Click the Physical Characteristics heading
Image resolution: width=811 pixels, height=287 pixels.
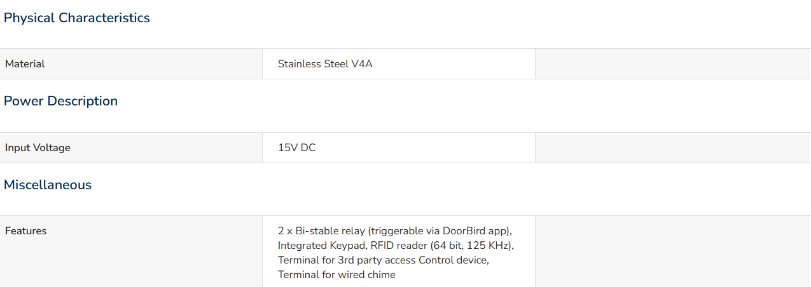(77, 18)
